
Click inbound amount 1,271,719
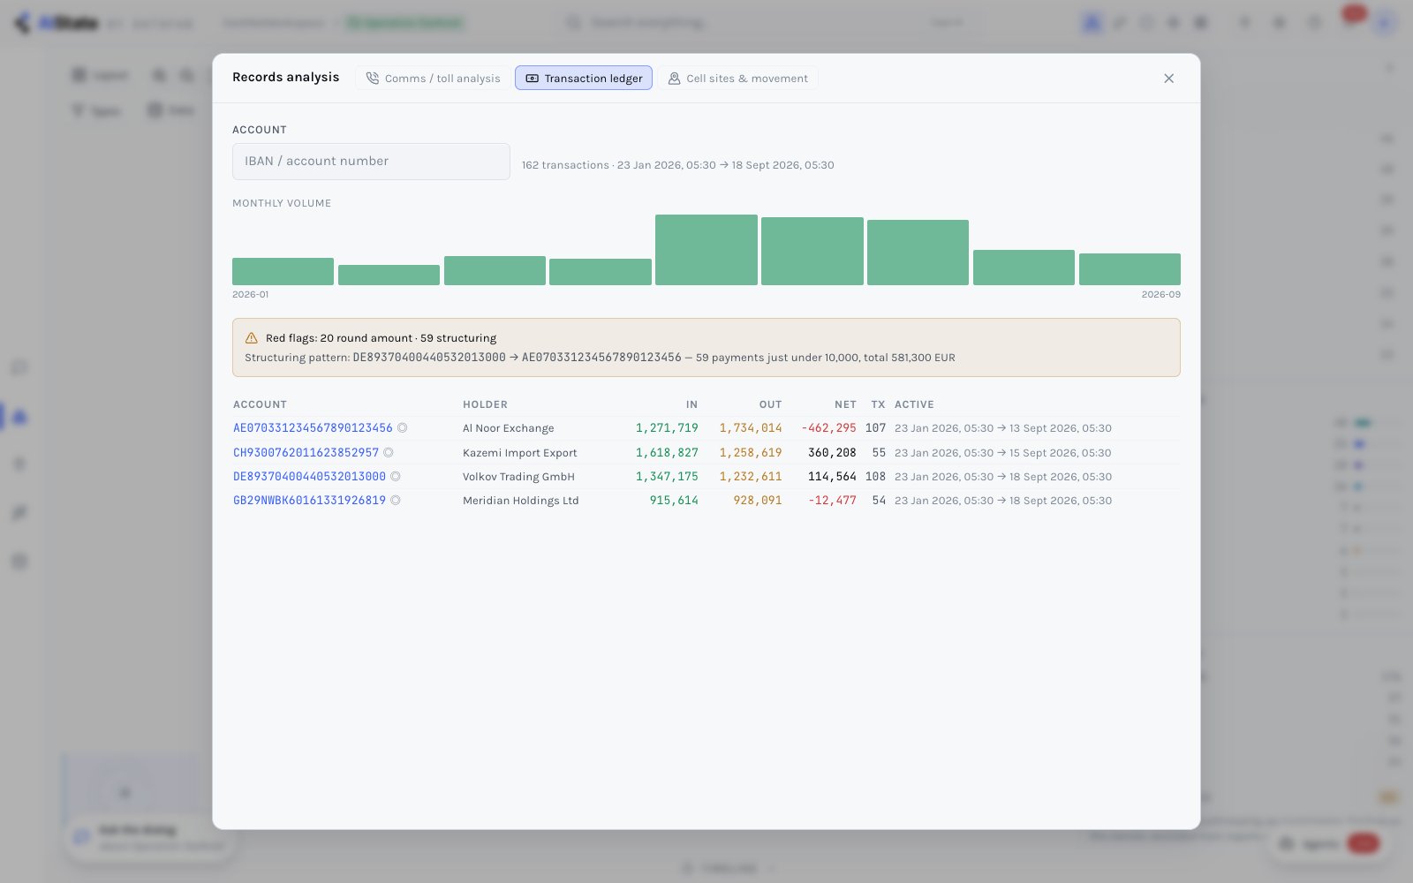[667, 428]
